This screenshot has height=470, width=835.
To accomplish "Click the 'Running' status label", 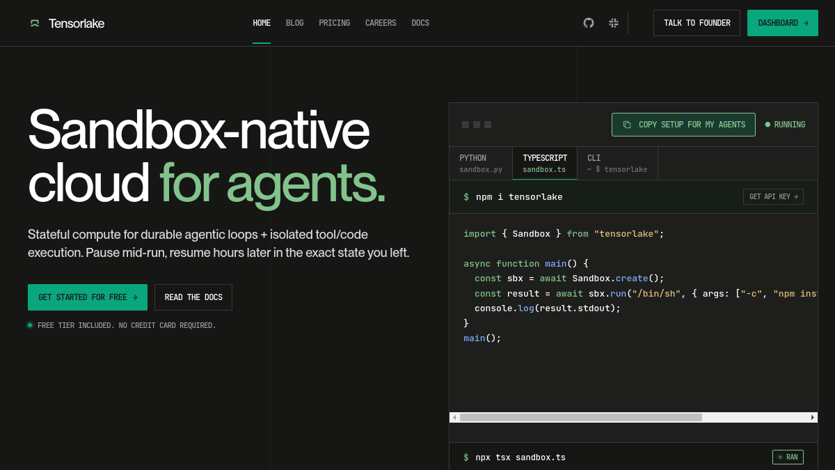I will pos(790,125).
